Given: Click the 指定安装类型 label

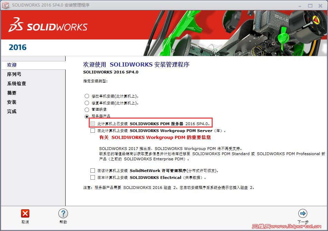Looking at the screenshot, I should (x=95, y=81).
